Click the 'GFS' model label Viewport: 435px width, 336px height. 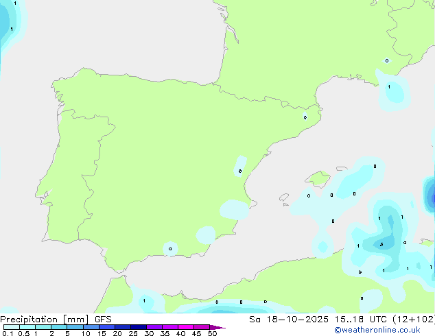(103, 320)
